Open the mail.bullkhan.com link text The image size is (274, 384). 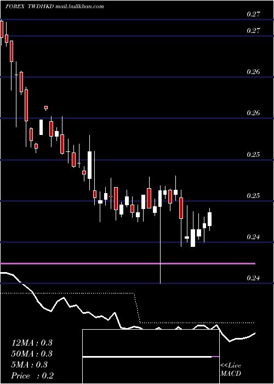pyautogui.click(x=79, y=7)
